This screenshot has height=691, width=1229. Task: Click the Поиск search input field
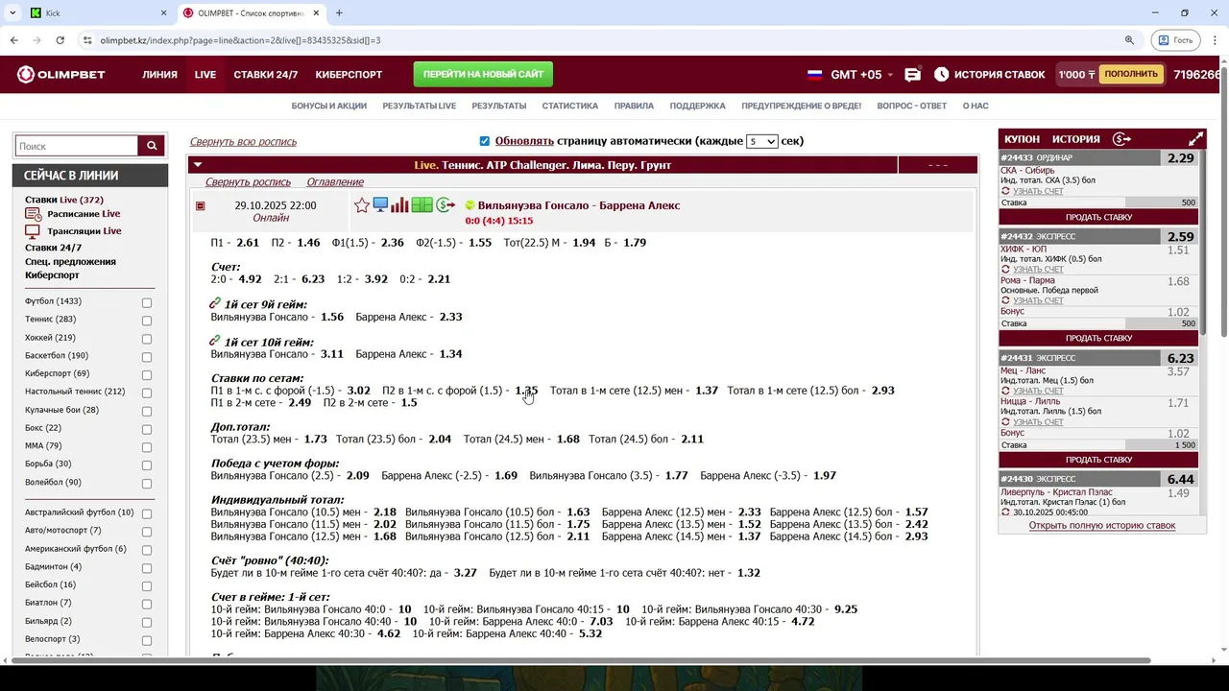tap(77, 146)
